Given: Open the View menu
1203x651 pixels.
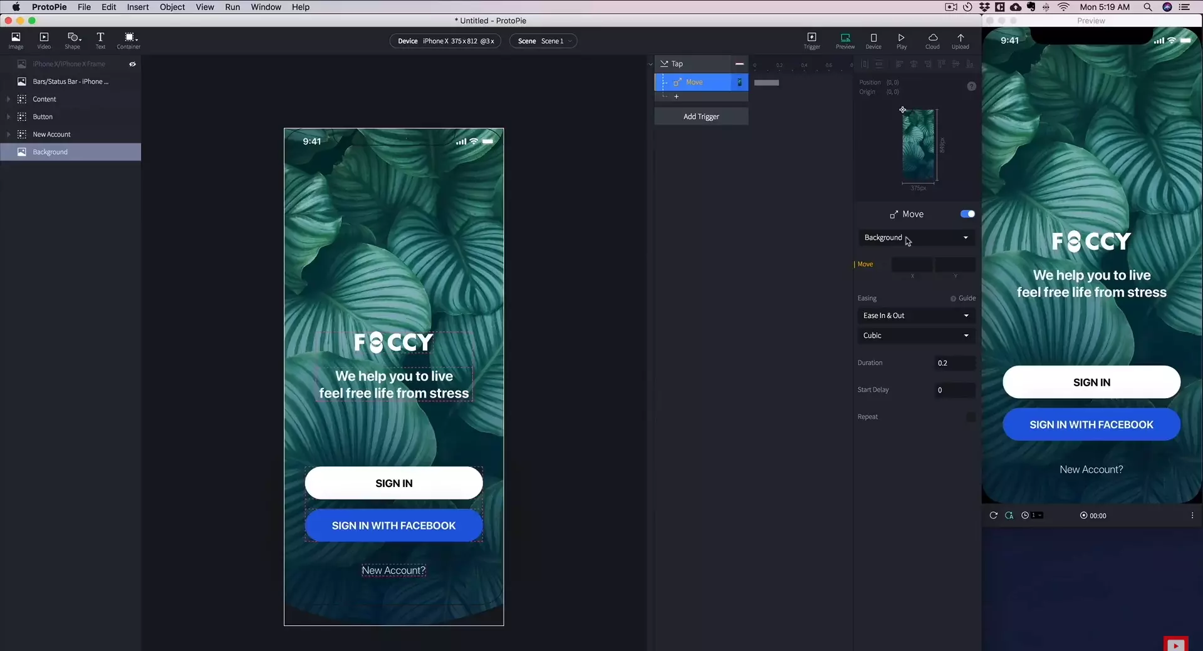Looking at the screenshot, I should (205, 7).
